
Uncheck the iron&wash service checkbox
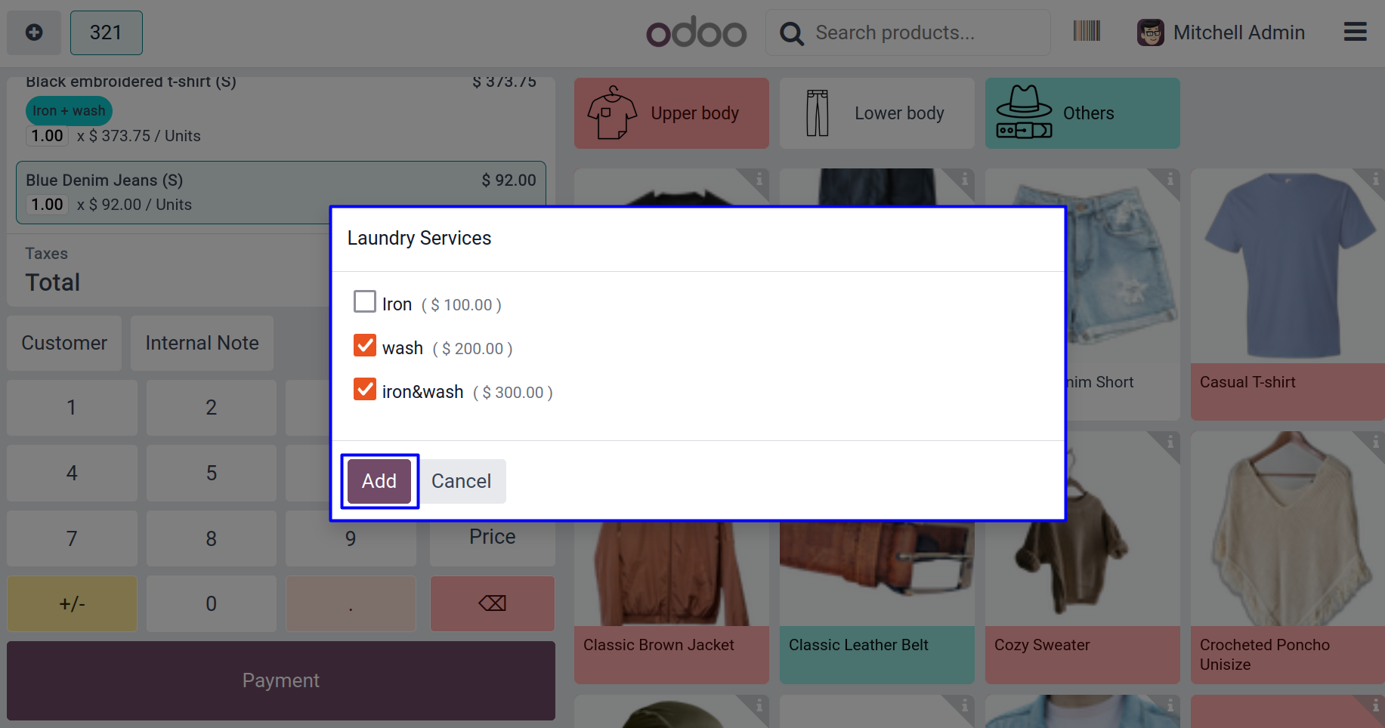pos(365,390)
